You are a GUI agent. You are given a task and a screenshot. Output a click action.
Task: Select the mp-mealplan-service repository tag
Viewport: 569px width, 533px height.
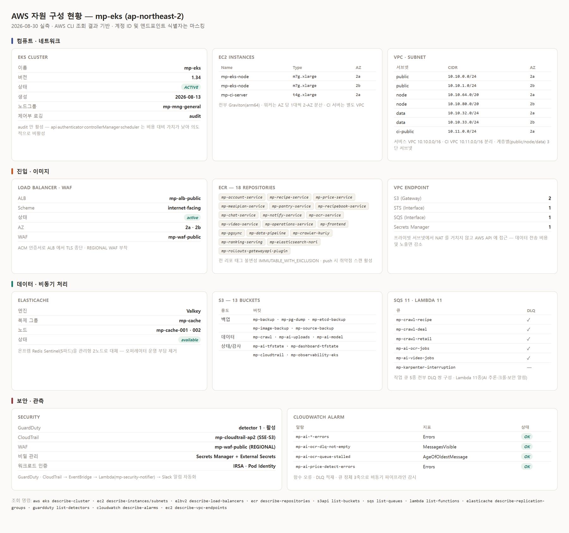(x=243, y=206)
